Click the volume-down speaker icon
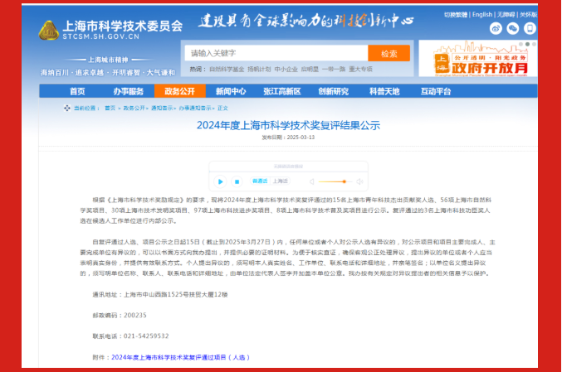The height and width of the screenshot is (372, 562). [x=310, y=181]
